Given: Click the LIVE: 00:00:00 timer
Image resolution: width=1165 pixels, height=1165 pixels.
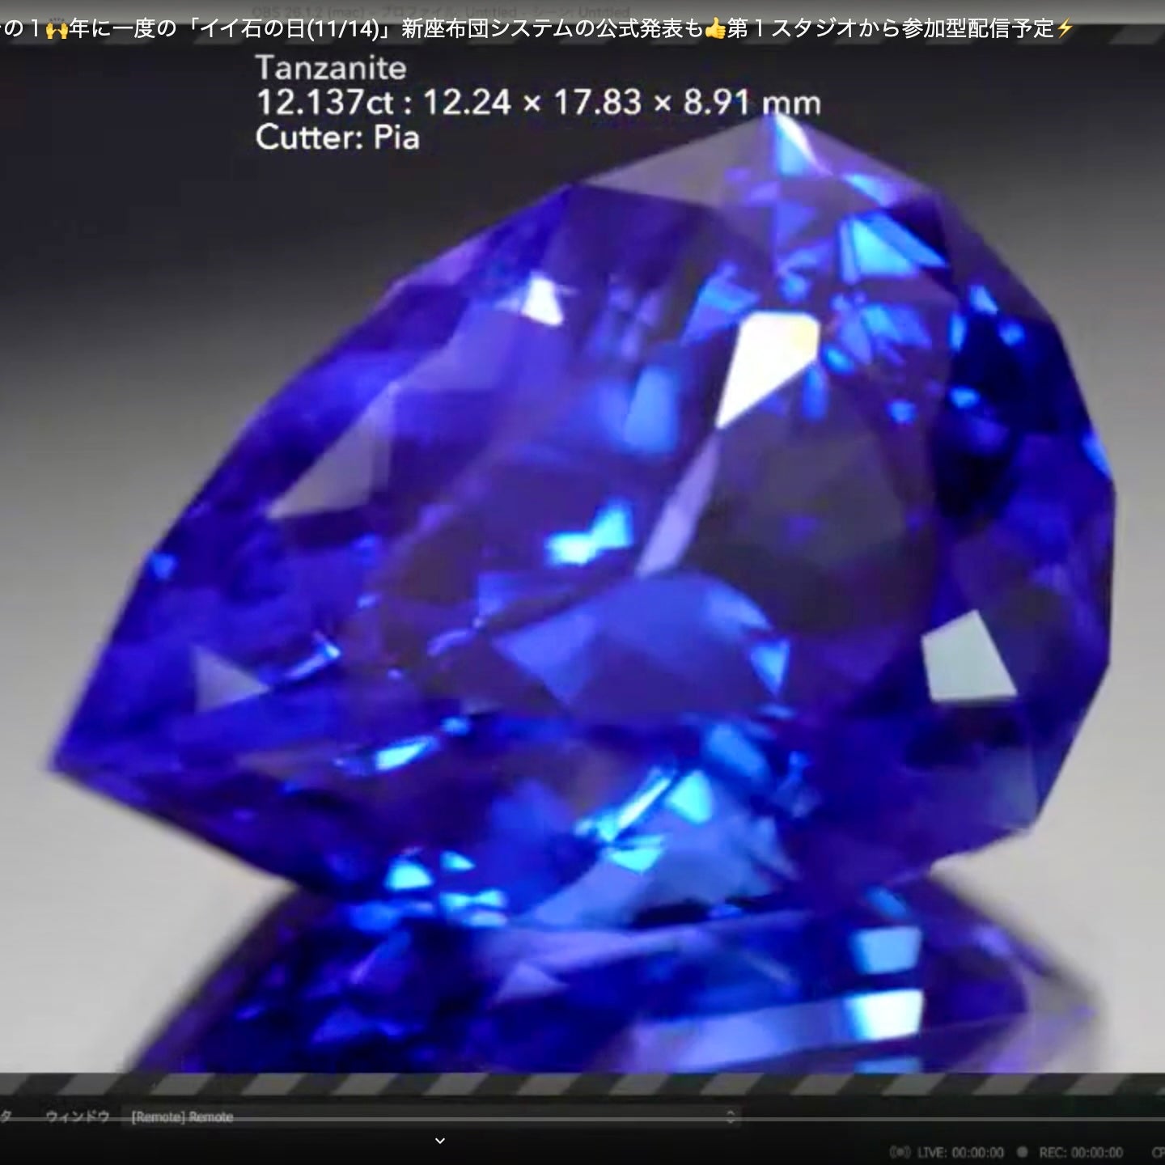Looking at the screenshot, I should pos(960,1152).
